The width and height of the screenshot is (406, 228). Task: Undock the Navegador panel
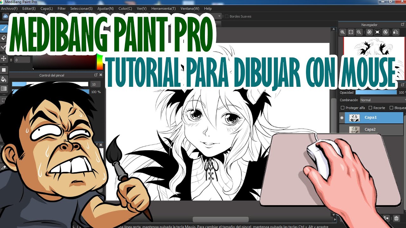[x=403, y=24]
